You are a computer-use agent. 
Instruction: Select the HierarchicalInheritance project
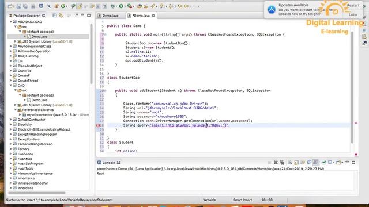[35, 173]
